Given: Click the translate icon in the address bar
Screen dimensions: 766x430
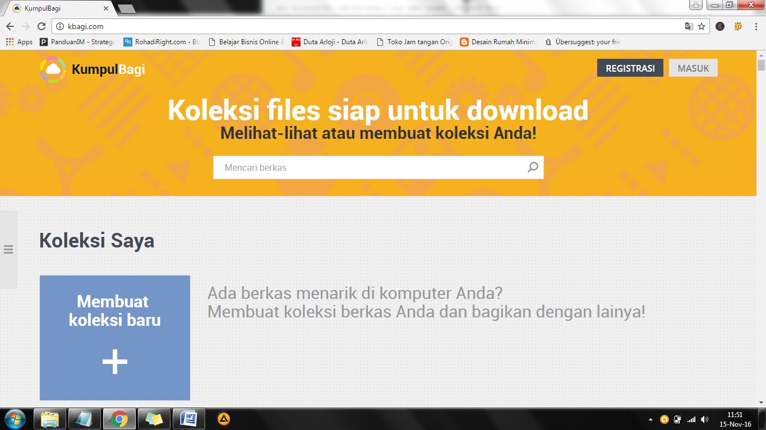Looking at the screenshot, I should pyautogui.click(x=689, y=26).
